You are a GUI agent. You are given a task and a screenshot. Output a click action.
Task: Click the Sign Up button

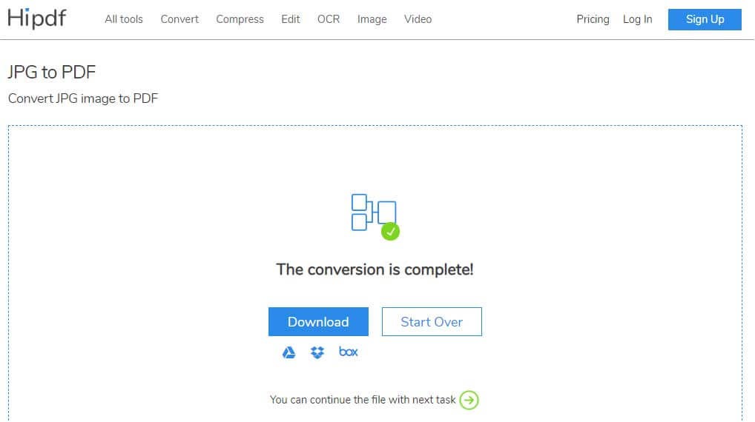coord(705,19)
